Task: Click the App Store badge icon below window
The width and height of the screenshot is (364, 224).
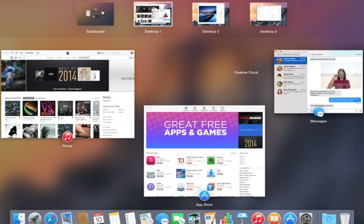Action: point(204,196)
